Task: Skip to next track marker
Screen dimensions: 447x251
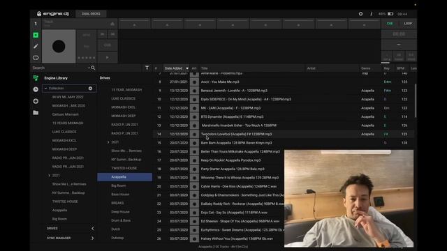Action: (x=113, y=34)
